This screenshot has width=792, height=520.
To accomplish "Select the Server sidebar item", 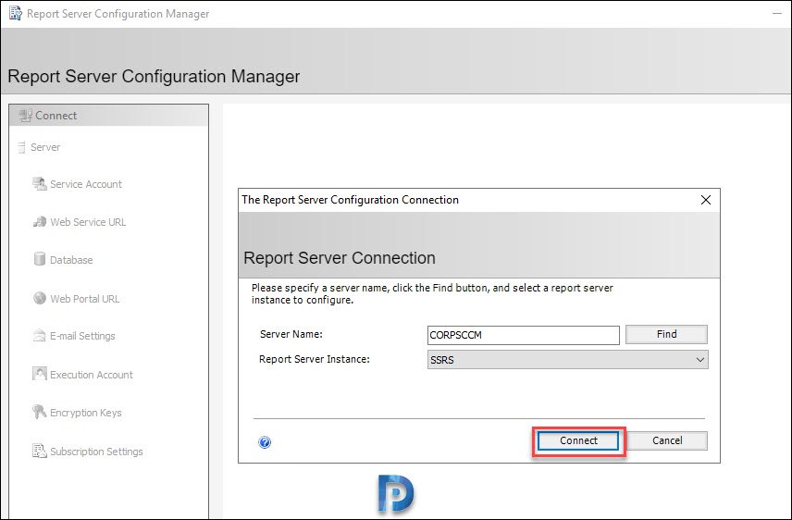I will point(45,147).
